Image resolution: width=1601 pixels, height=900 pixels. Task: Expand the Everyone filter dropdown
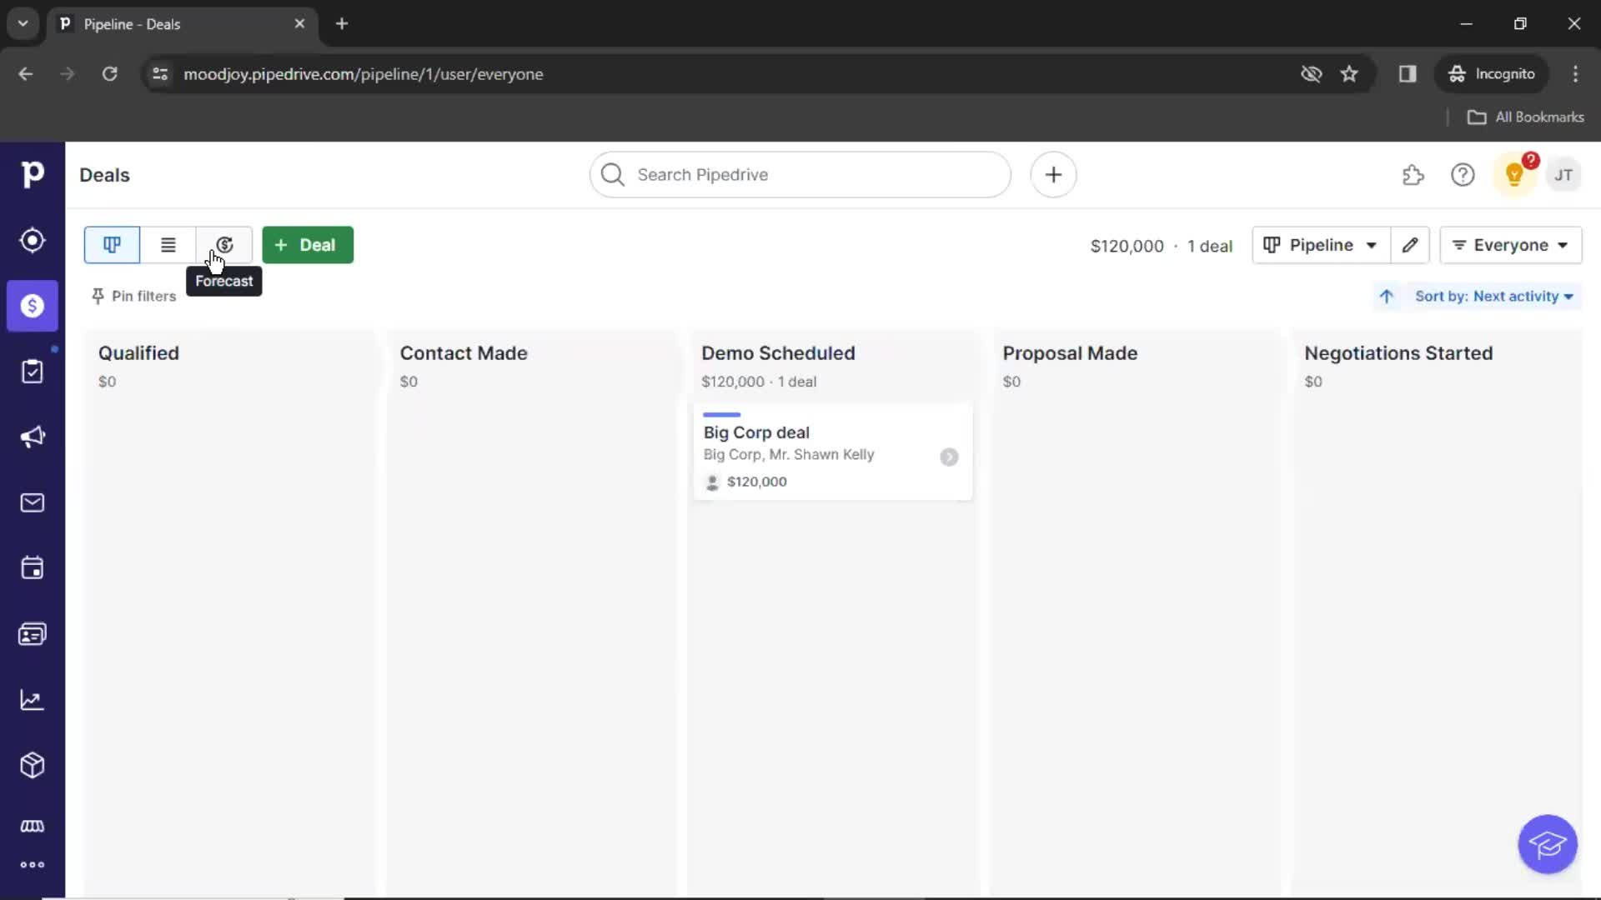pos(1512,244)
